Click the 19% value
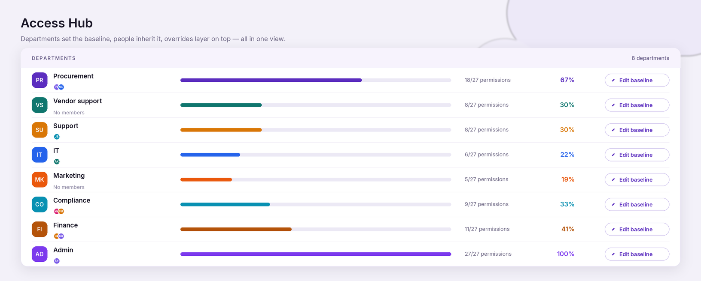This screenshot has width=701, height=281. [x=568, y=179]
